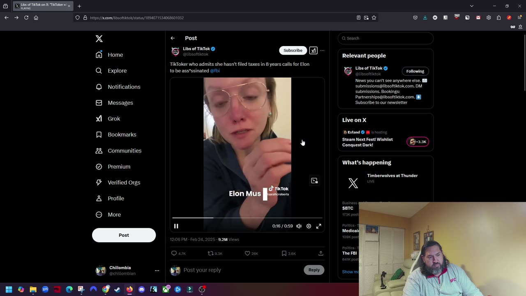Screen dimensions: 526x296
Task: Open the Firefox extensions puzzle icon
Action: (498, 18)
